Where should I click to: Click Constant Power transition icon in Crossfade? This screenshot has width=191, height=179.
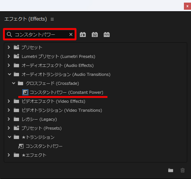click(x=25, y=92)
